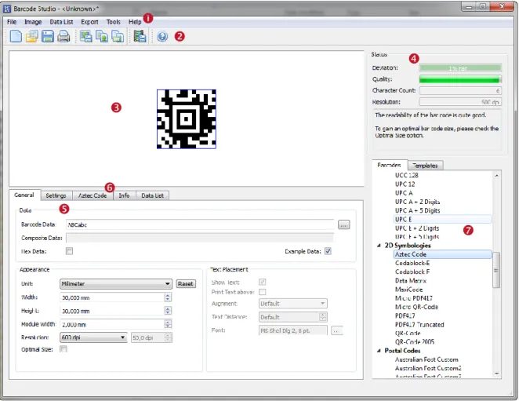Screen dimensions: 519x401
Task: Adjust the Module Width spinner arrows
Action: [168, 324]
